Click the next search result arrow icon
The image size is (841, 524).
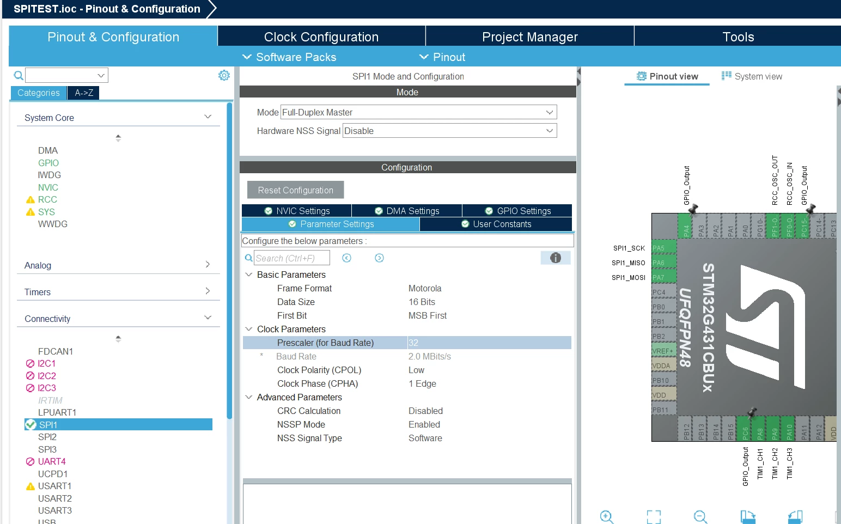[380, 258]
